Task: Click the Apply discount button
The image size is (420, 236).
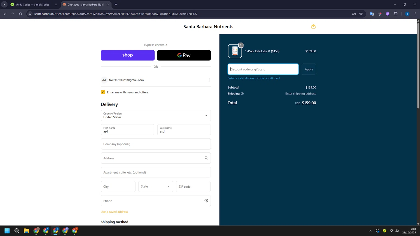Action: 309,69
